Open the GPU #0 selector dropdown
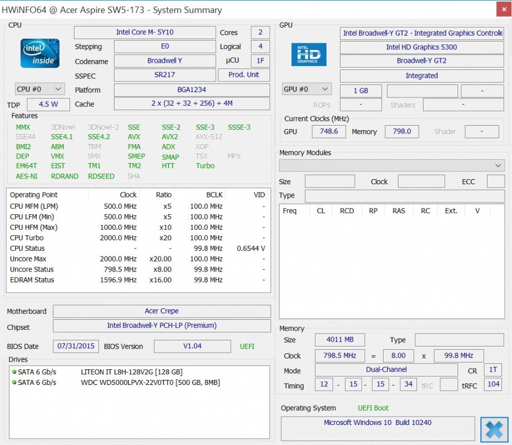Viewport: 512px width, 445px height. pyautogui.click(x=308, y=88)
